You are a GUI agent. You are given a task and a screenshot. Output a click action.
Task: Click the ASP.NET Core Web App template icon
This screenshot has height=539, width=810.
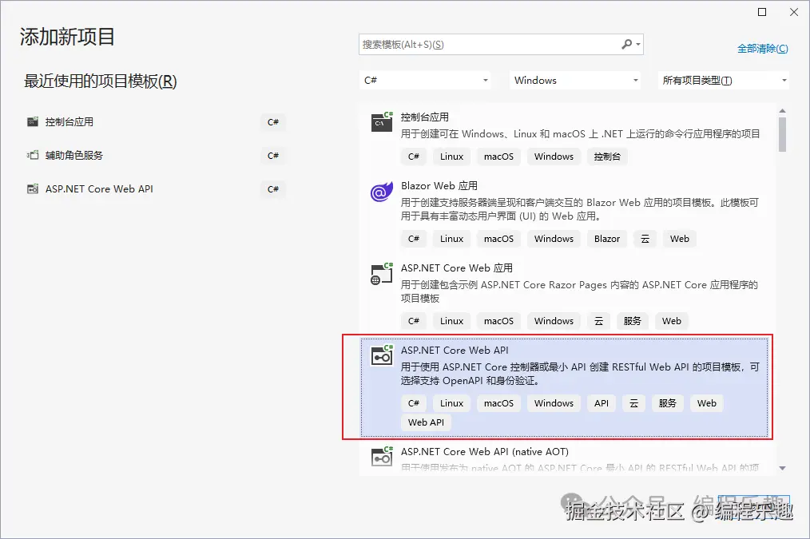(382, 274)
